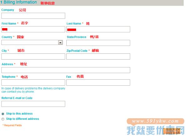Click the 'Company' label
The height and width of the screenshot is (138, 189).
click(x=8, y=10)
